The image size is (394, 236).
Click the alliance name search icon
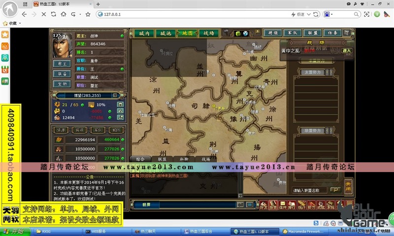click(335, 190)
